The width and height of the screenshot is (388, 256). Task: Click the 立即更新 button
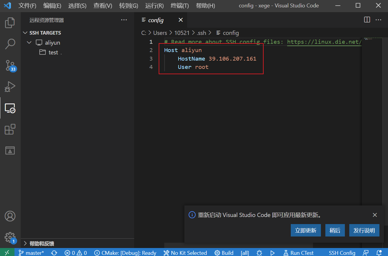point(306,230)
